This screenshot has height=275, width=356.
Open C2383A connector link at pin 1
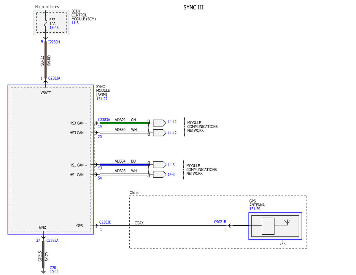pyautogui.click(x=54, y=78)
